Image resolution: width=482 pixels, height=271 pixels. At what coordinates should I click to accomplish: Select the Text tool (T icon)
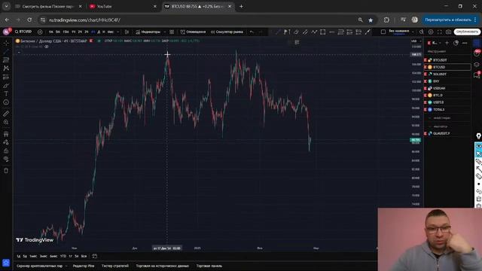pos(6,93)
